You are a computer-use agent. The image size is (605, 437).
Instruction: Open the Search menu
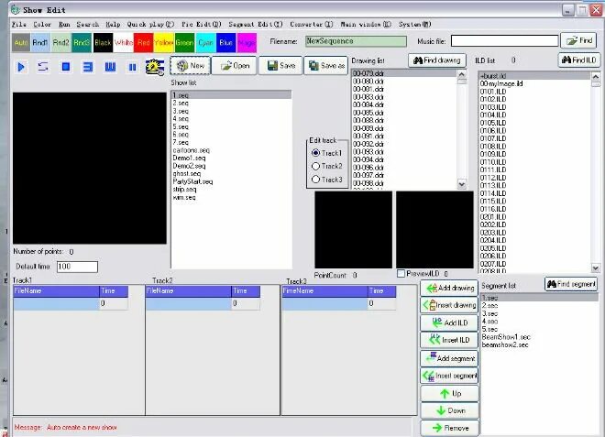pyautogui.click(x=88, y=24)
